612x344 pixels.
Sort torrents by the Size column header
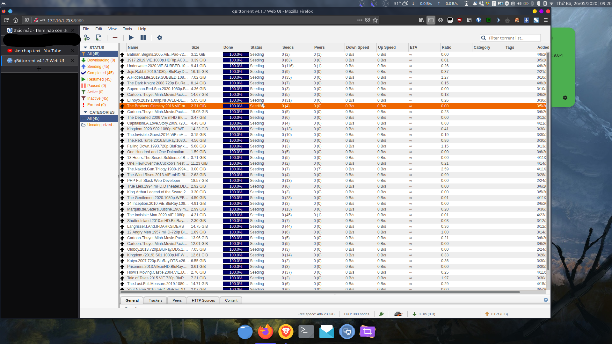(x=206, y=47)
